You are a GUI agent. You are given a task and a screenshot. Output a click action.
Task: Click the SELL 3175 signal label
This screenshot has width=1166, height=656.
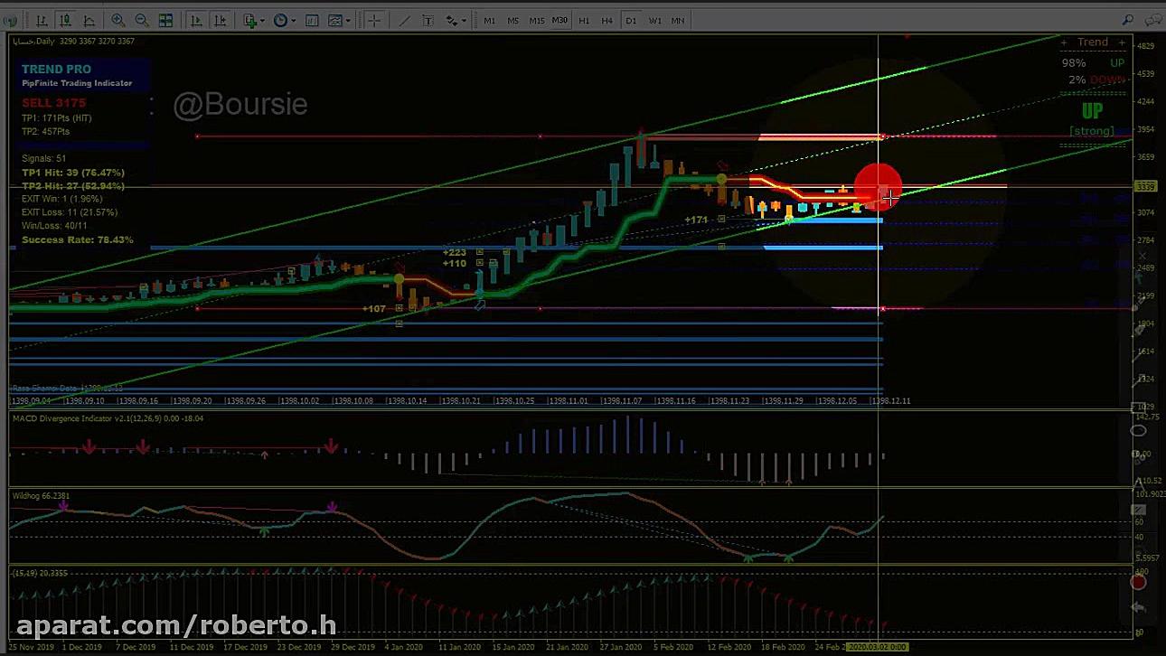click(54, 103)
